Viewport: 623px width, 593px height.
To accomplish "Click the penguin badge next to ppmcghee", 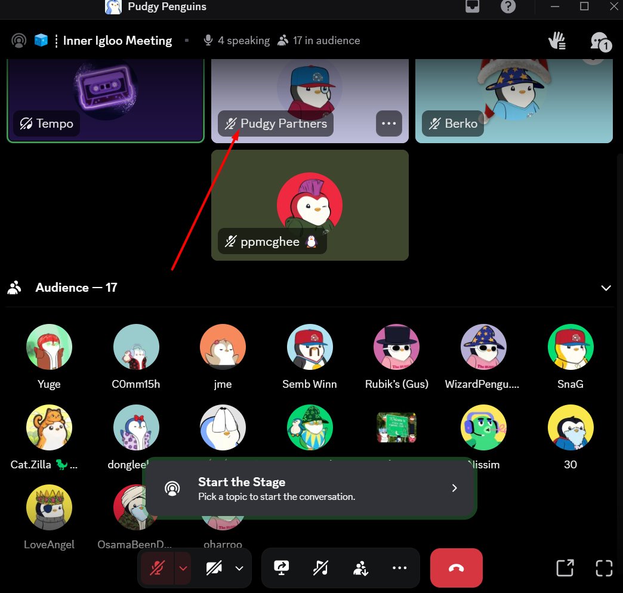I will [311, 241].
